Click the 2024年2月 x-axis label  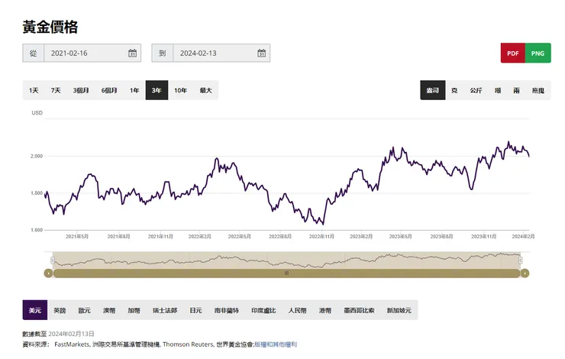(x=524, y=237)
